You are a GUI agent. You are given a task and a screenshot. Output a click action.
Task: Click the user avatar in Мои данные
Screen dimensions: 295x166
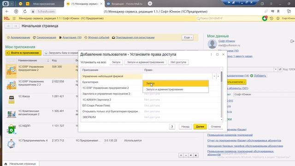(212, 44)
